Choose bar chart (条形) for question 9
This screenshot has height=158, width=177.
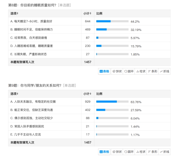pos(152,152)
